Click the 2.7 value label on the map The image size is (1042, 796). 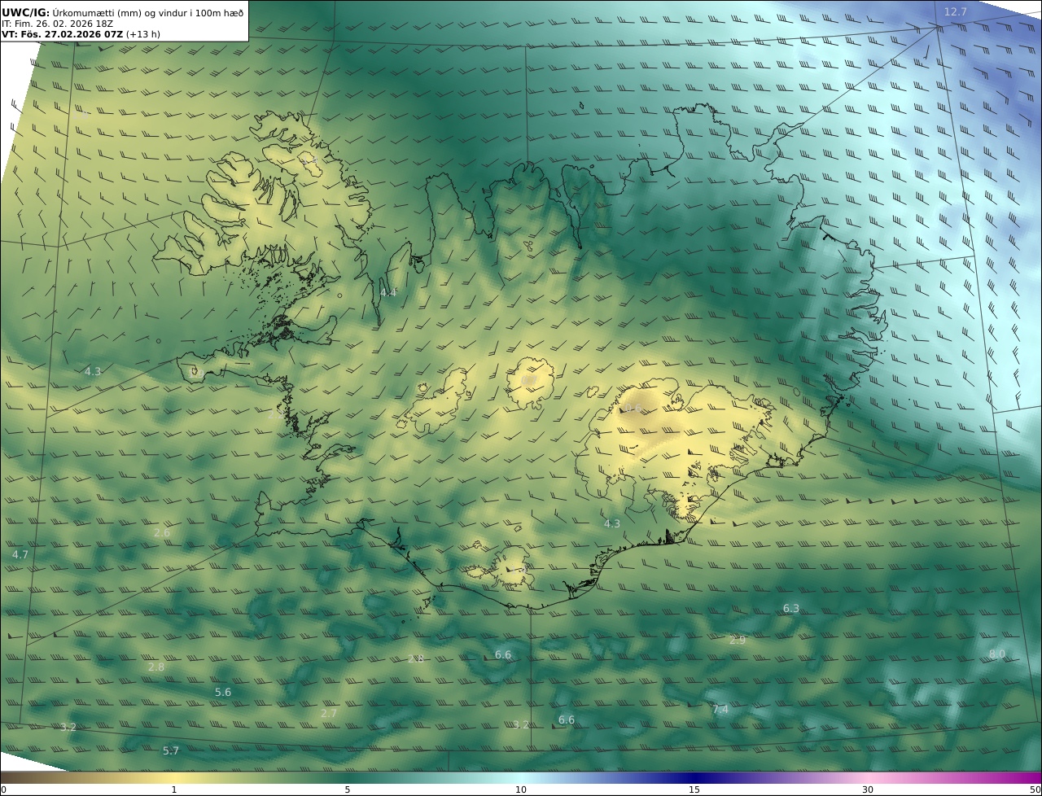[x=329, y=713]
